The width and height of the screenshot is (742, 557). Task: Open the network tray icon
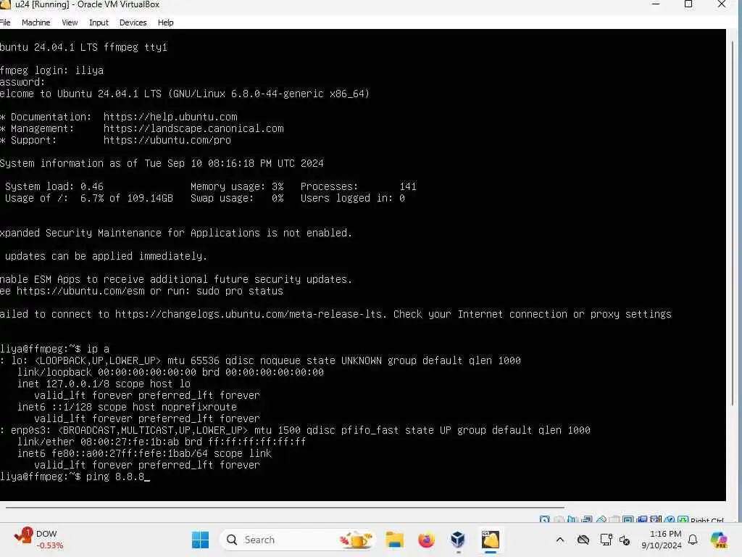click(x=606, y=540)
